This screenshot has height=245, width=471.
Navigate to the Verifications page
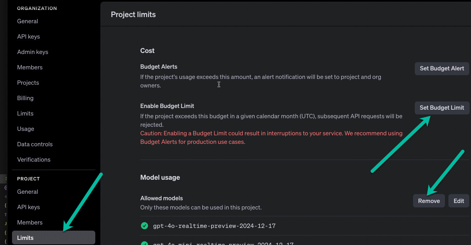click(34, 159)
